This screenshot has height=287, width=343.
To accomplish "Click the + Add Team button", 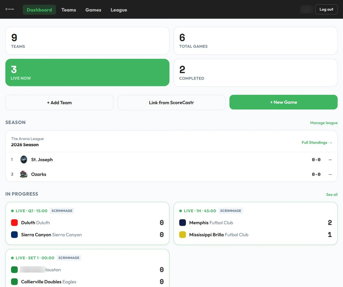I will click(59, 103).
